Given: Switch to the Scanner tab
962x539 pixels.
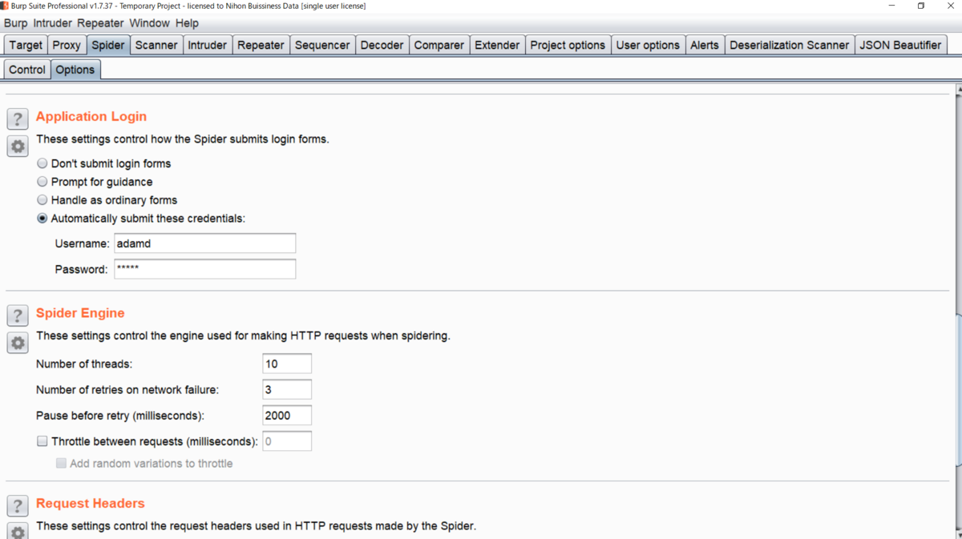Looking at the screenshot, I should click(156, 45).
